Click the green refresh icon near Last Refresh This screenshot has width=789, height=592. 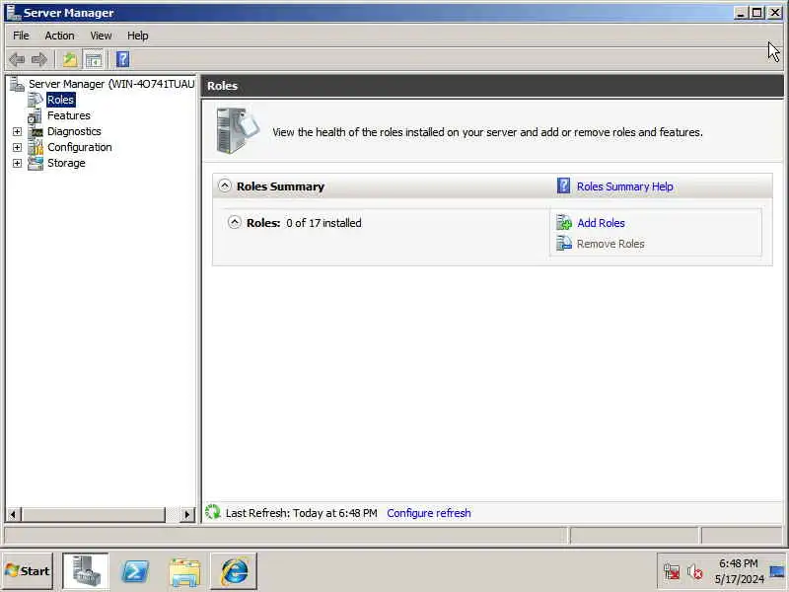pyautogui.click(x=213, y=512)
